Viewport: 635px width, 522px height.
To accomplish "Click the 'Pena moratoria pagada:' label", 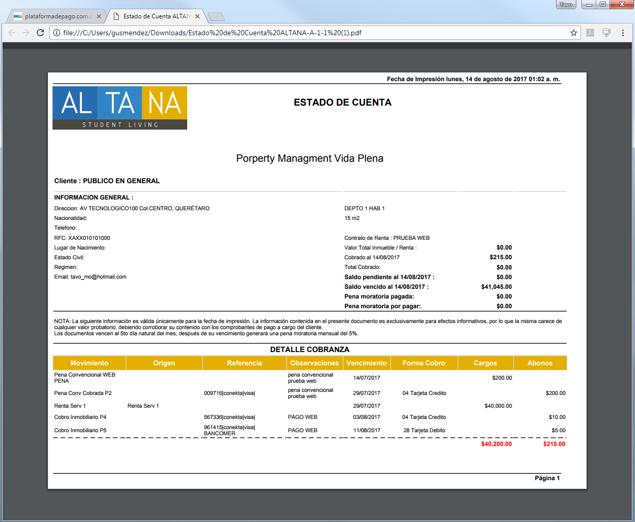I will 379,296.
